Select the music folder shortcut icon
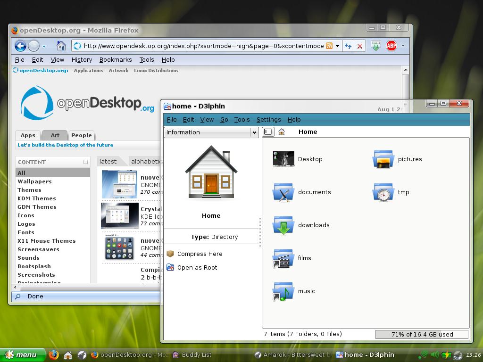This screenshot has width=483, height=362. [283, 291]
